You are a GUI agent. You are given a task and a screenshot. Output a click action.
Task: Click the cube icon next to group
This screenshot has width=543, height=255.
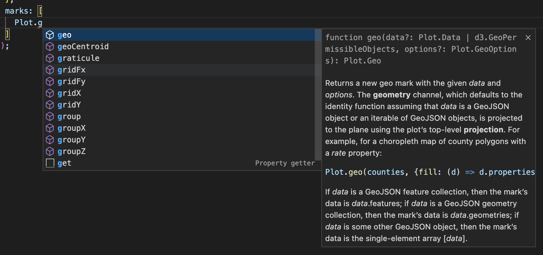point(50,116)
